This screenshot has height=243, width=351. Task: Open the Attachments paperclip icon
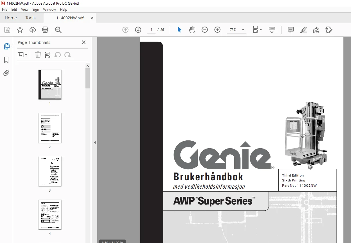[x=6, y=73]
